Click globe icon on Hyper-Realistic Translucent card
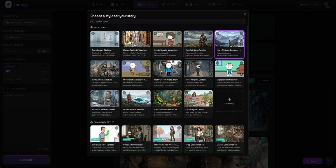Screen dimensions: 336x168 [x=124, y=33]
